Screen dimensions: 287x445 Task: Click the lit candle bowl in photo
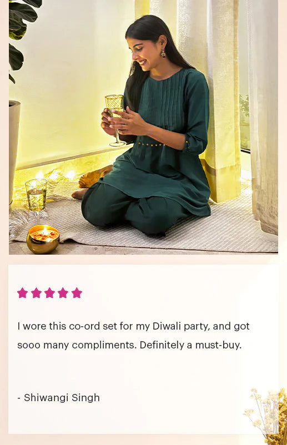(43, 239)
